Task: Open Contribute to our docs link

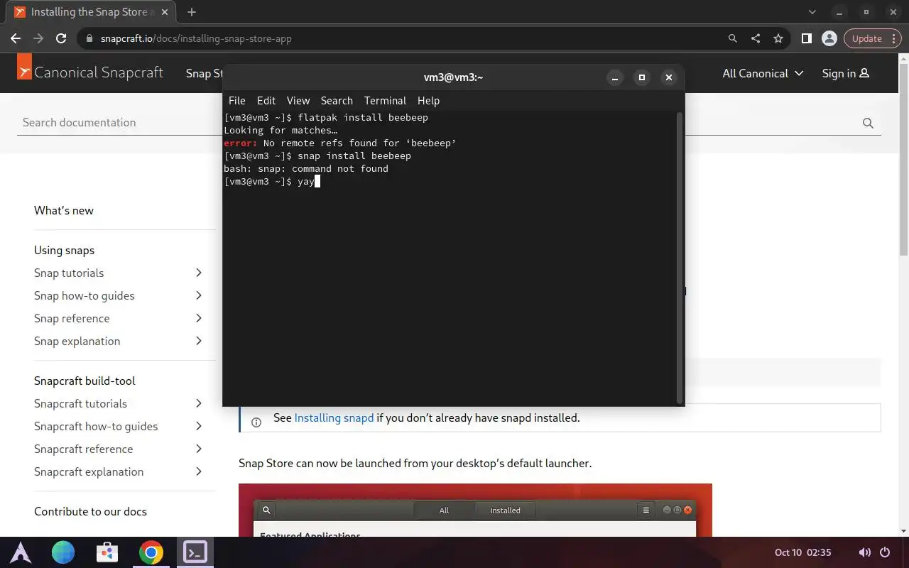Action: tap(90, 511)
